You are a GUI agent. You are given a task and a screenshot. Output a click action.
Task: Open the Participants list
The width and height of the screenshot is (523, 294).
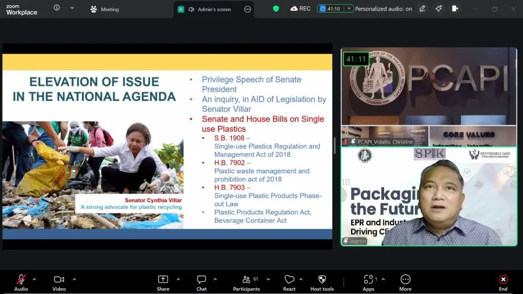click(246, 282)
